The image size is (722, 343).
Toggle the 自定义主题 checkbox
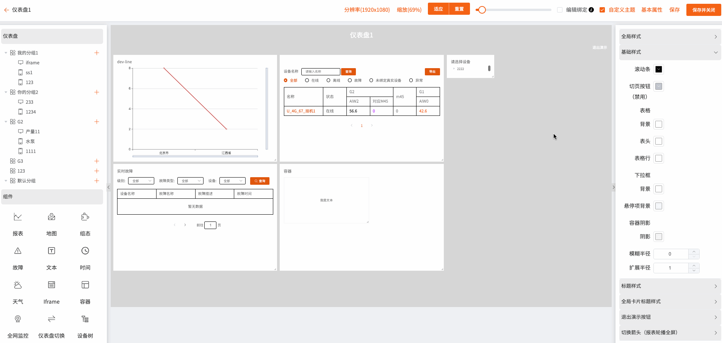(602, 10)
